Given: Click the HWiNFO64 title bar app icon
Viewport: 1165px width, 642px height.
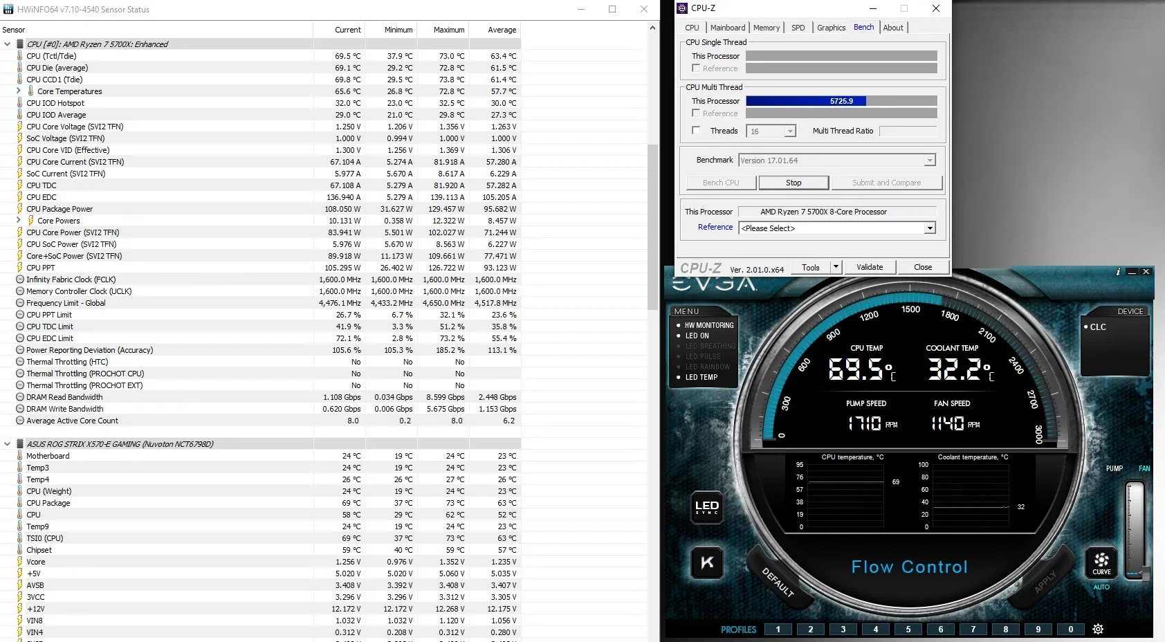Looking at the screenshot, I should pos(8,10).
